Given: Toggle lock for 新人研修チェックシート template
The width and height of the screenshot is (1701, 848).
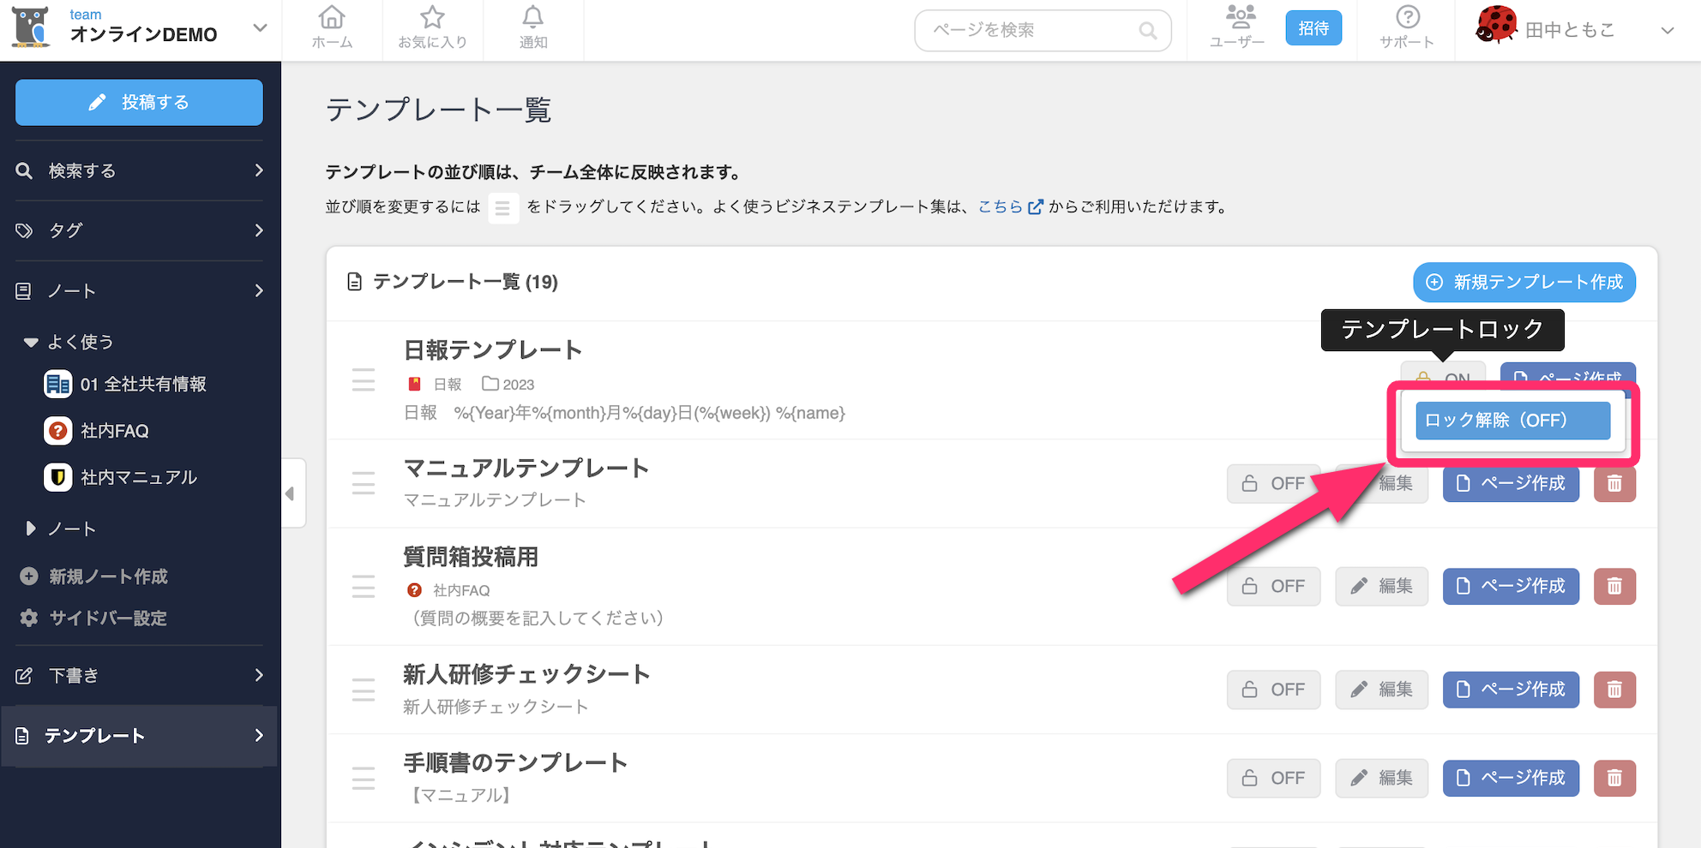Looking at the screenshot, I should coord(1273,690).
